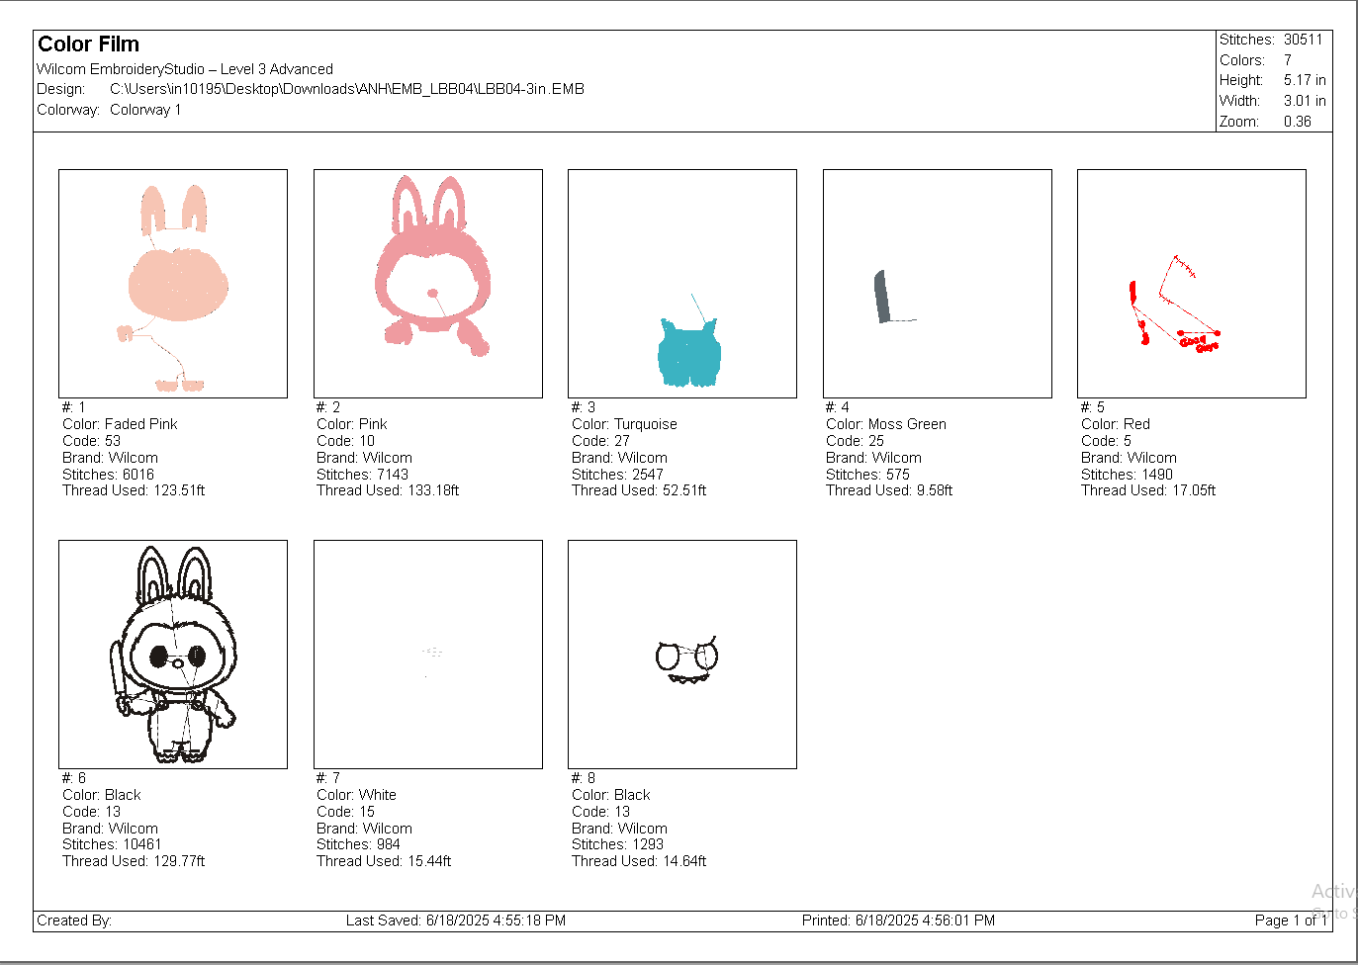Click the Printed timestamp in footer
Image resolution: width=1358 pixels, height=965 pixels.
pos(898,921)
